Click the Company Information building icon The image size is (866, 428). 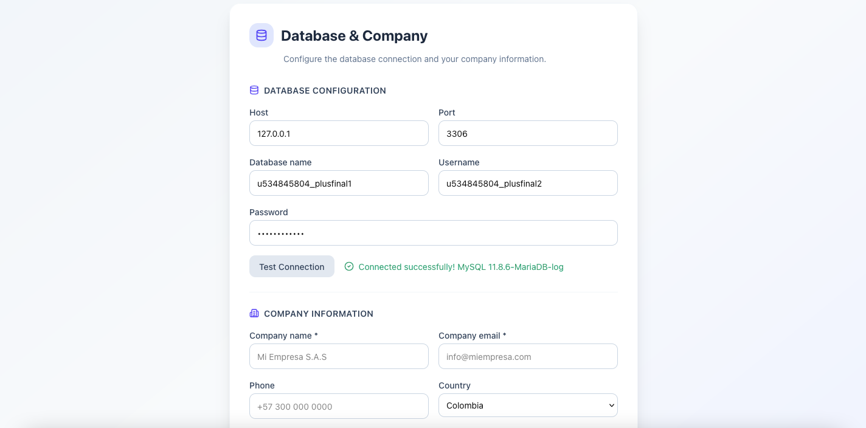pyautogui.click(x=254, y=313)
